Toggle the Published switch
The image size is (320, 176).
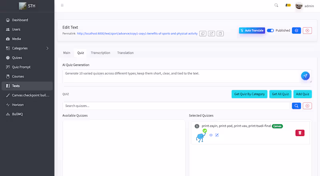pos(270,30)
